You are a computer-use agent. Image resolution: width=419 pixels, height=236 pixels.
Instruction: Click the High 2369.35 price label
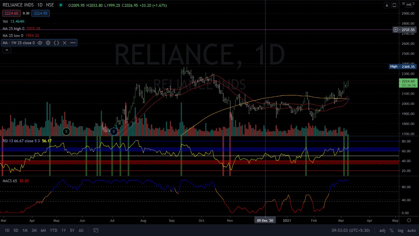click(402, 67)
